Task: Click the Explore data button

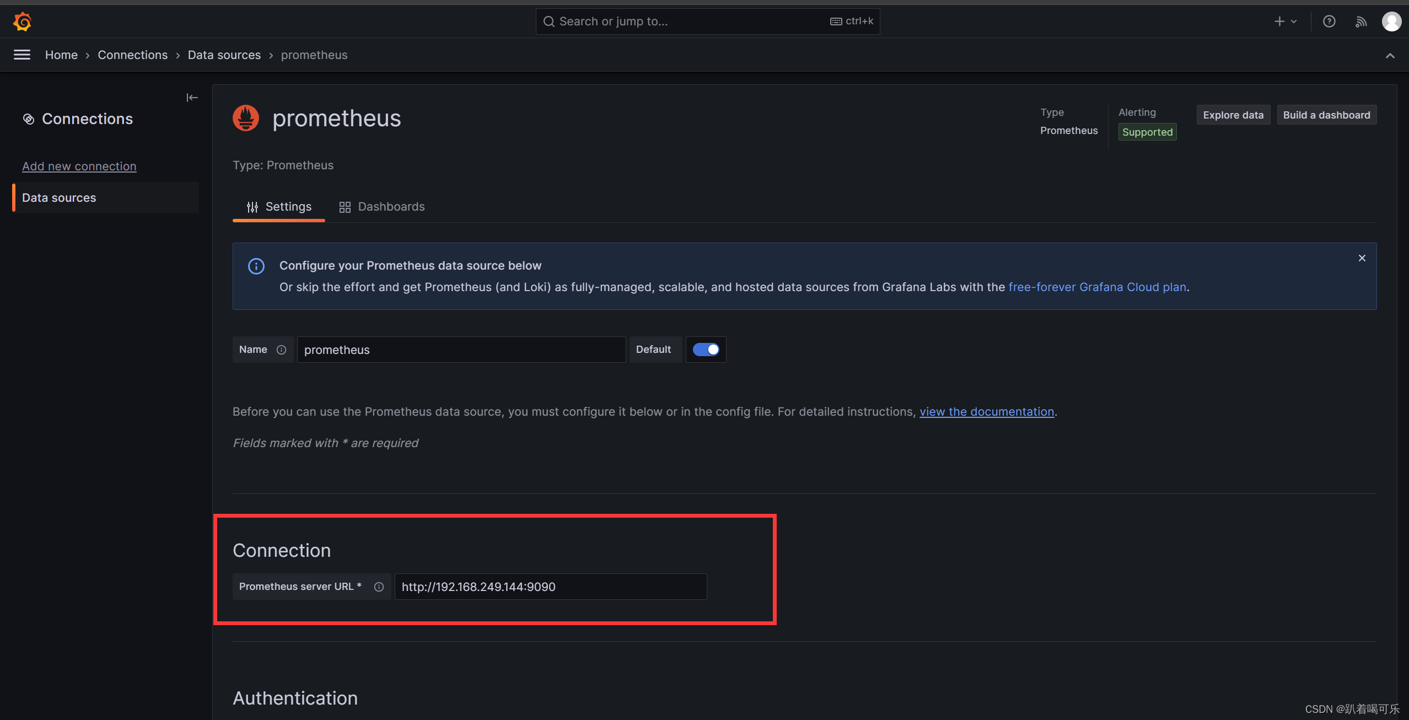Action: [x=1233, y=115]
